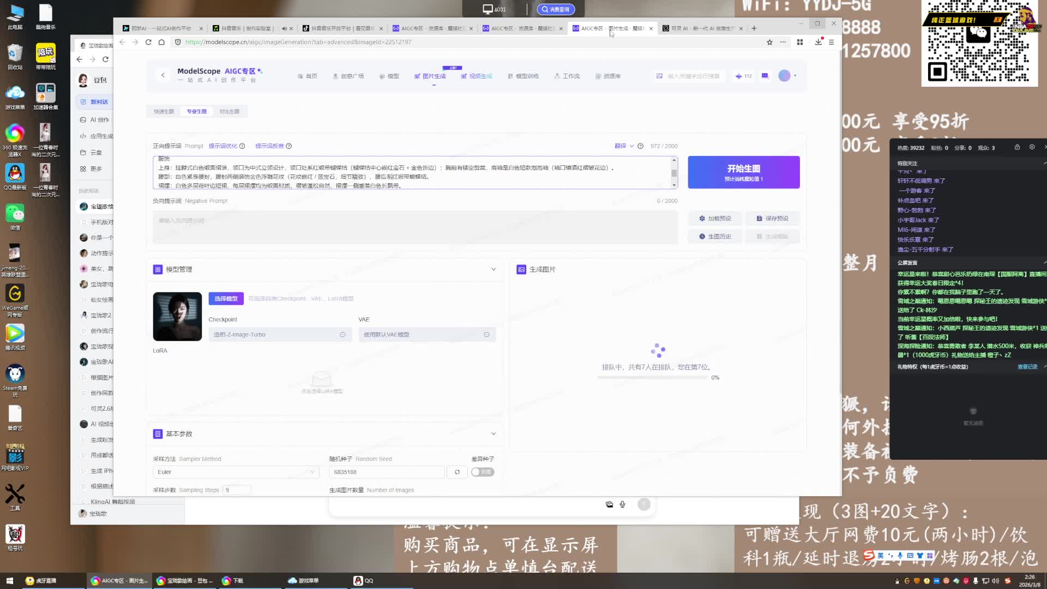Click 加载预设 gear icon button
This screenshot has height=589, width=1047.
(715, 218)
